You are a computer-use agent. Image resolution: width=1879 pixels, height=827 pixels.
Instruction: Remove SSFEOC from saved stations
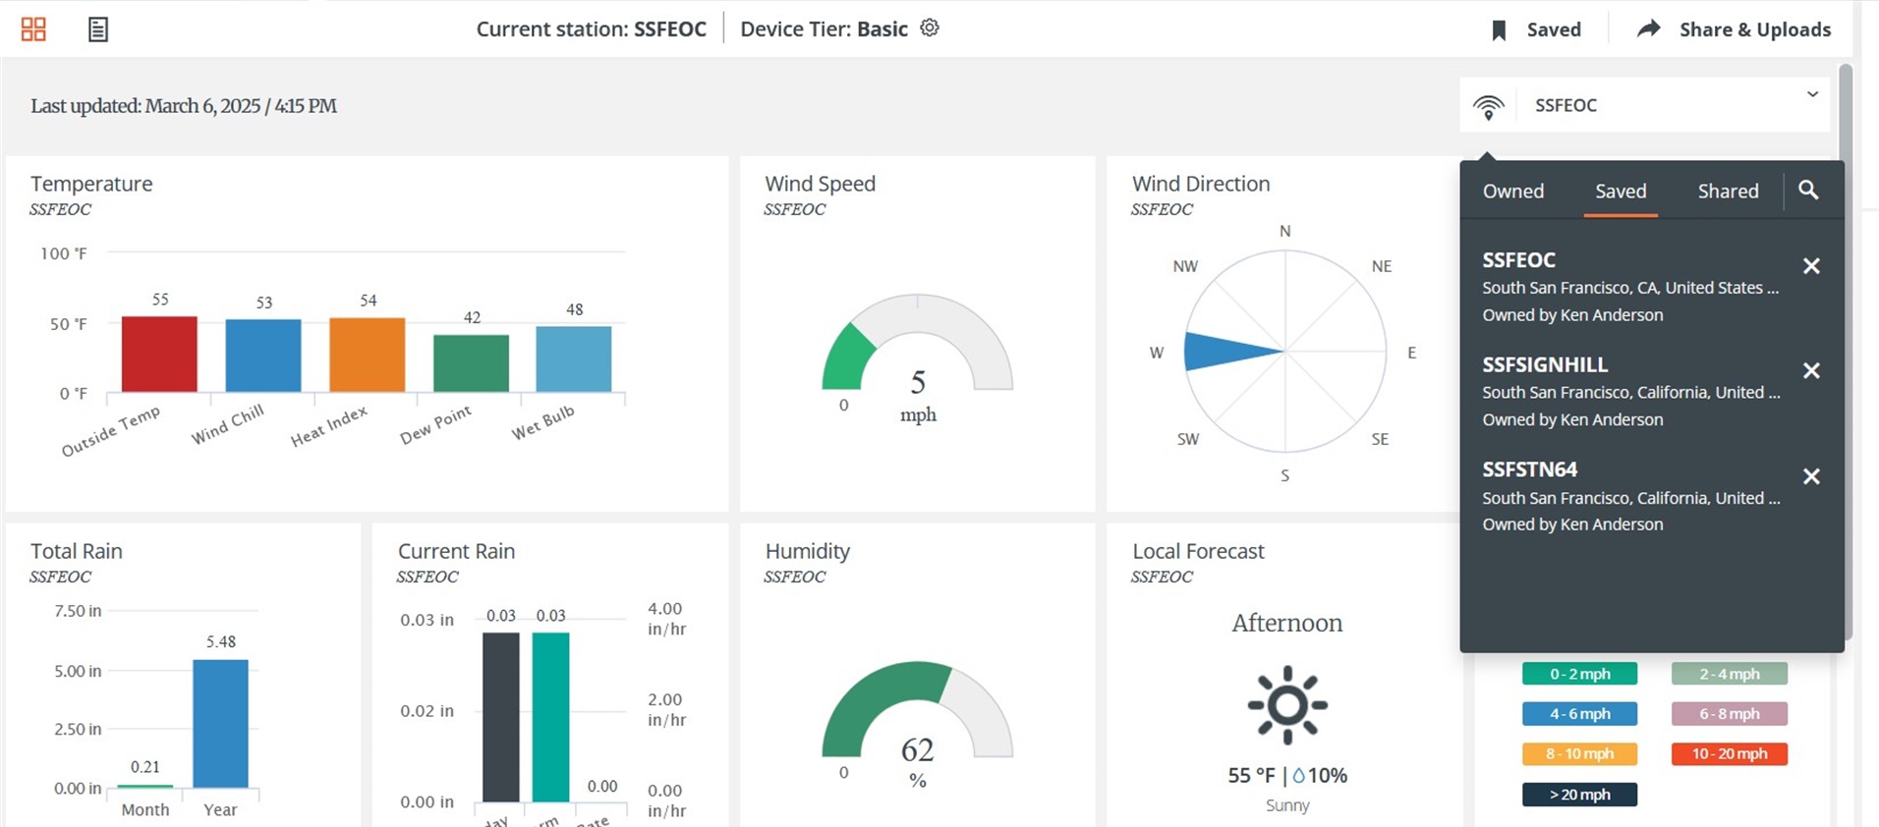tap(1811, 266)
